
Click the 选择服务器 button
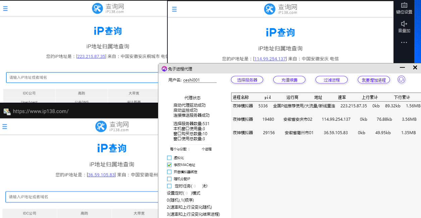point(247,80)
